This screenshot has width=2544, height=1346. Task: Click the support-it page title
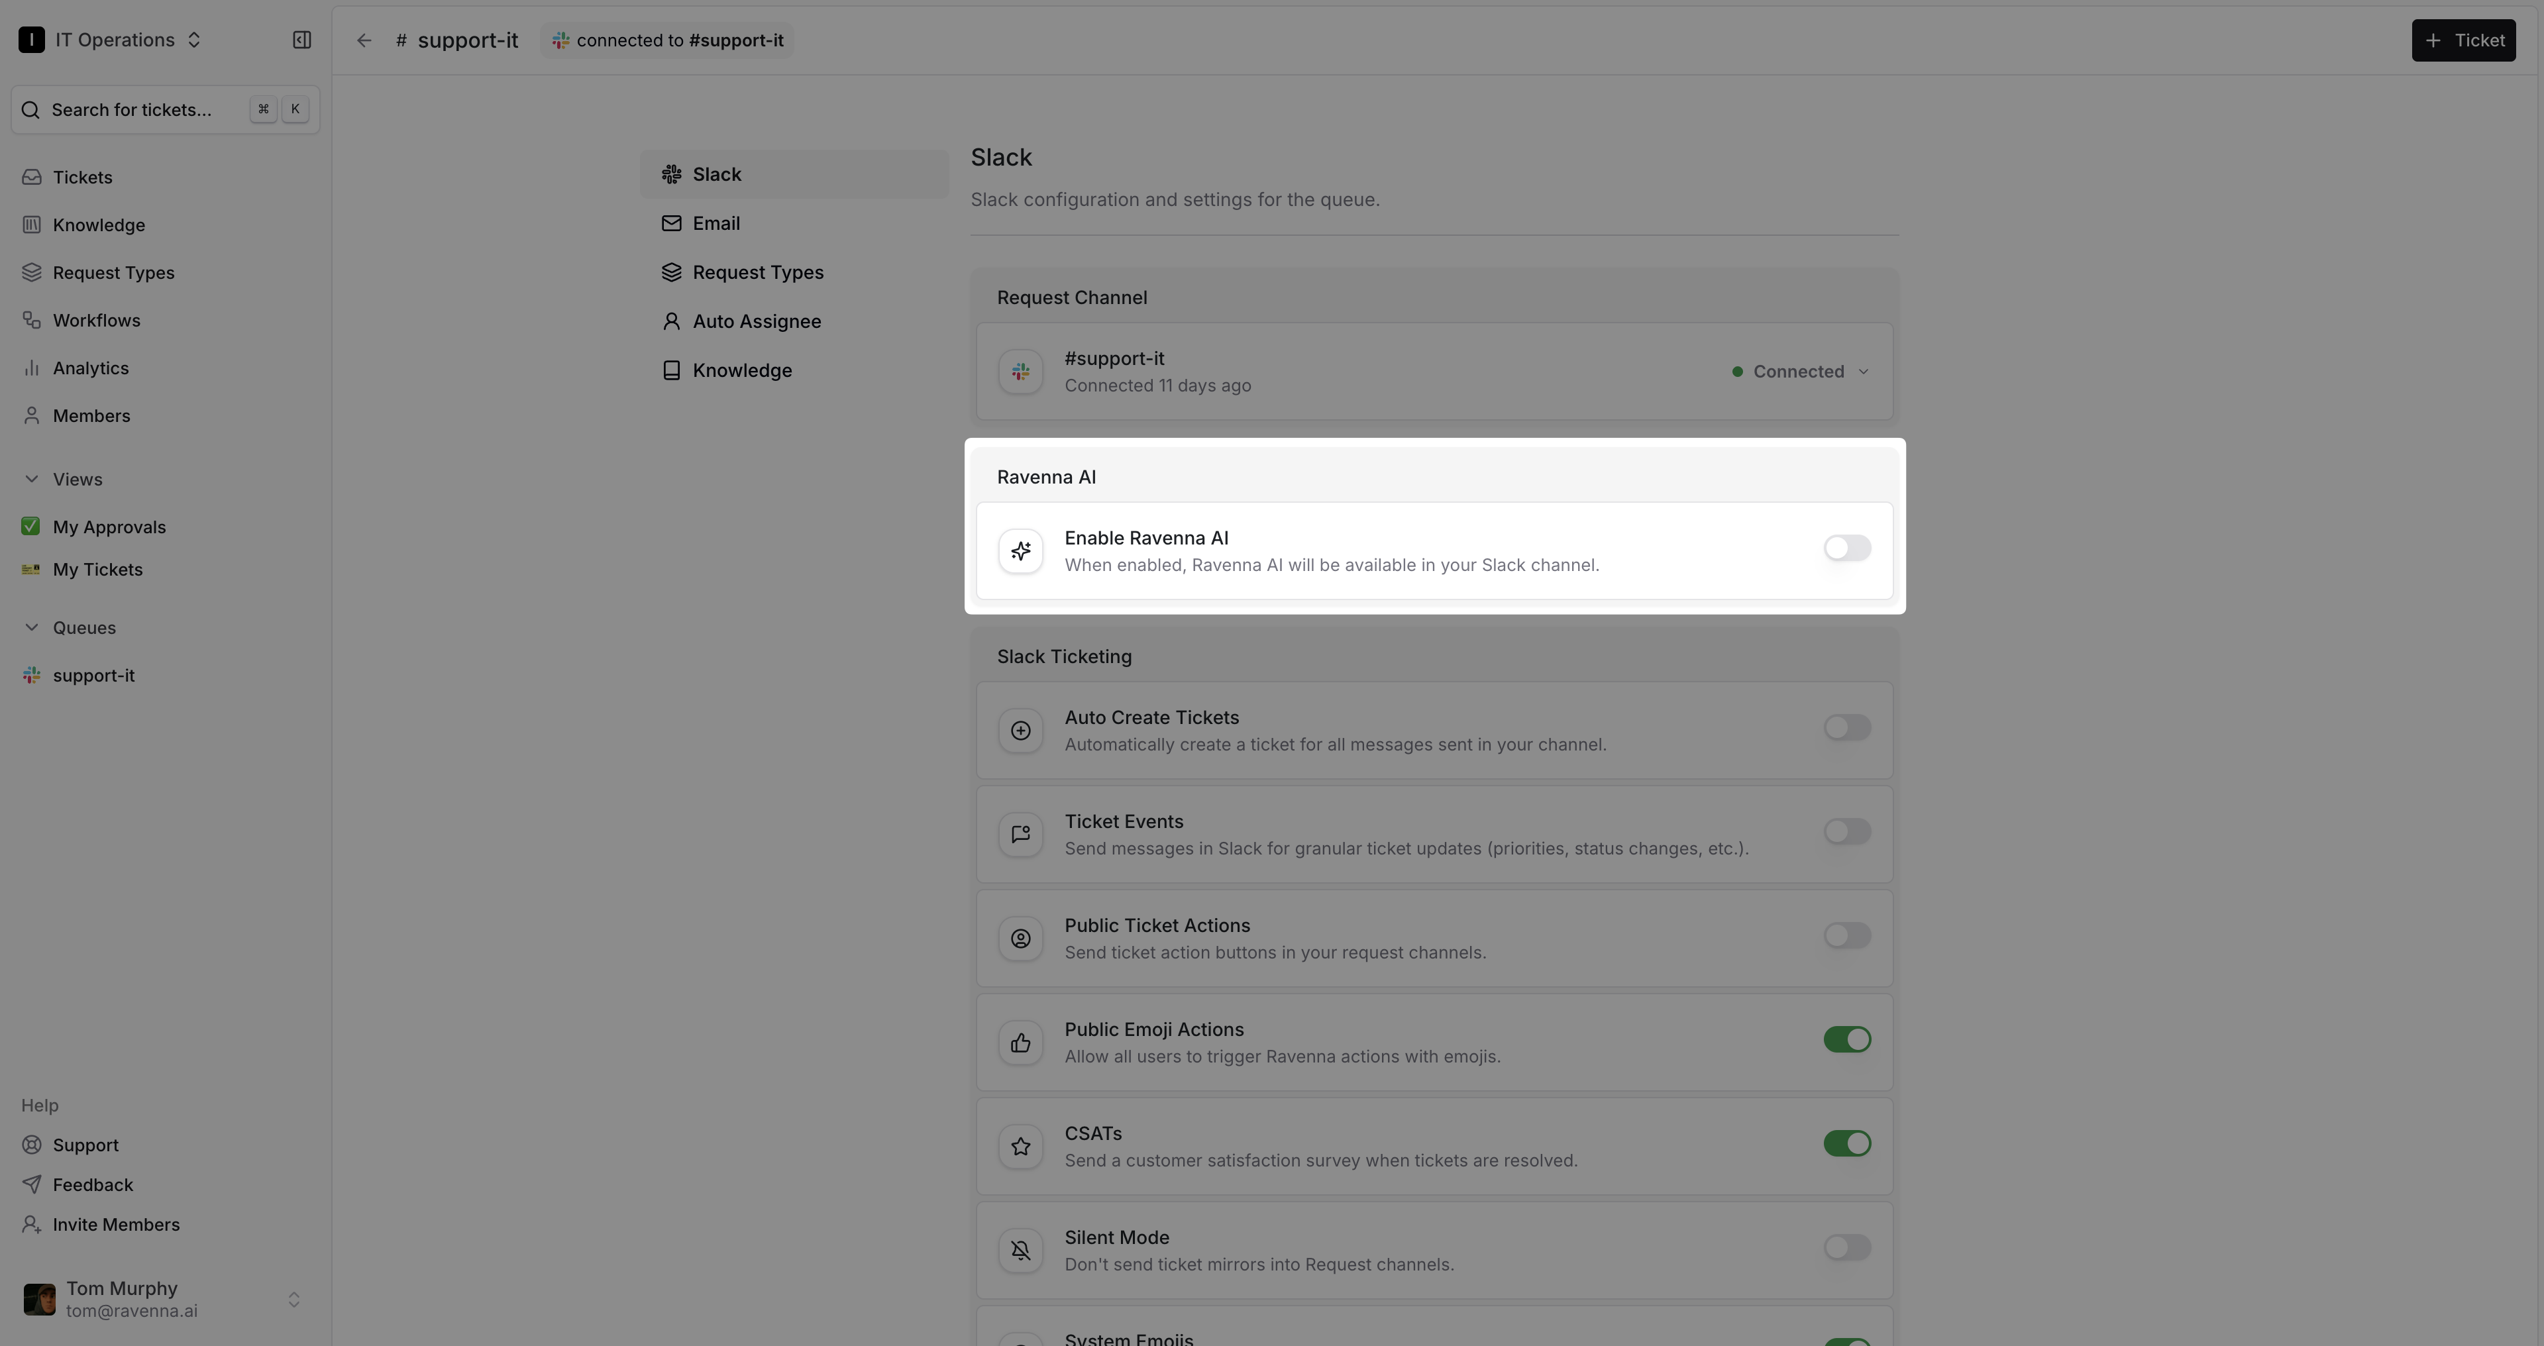click(467, 40)
